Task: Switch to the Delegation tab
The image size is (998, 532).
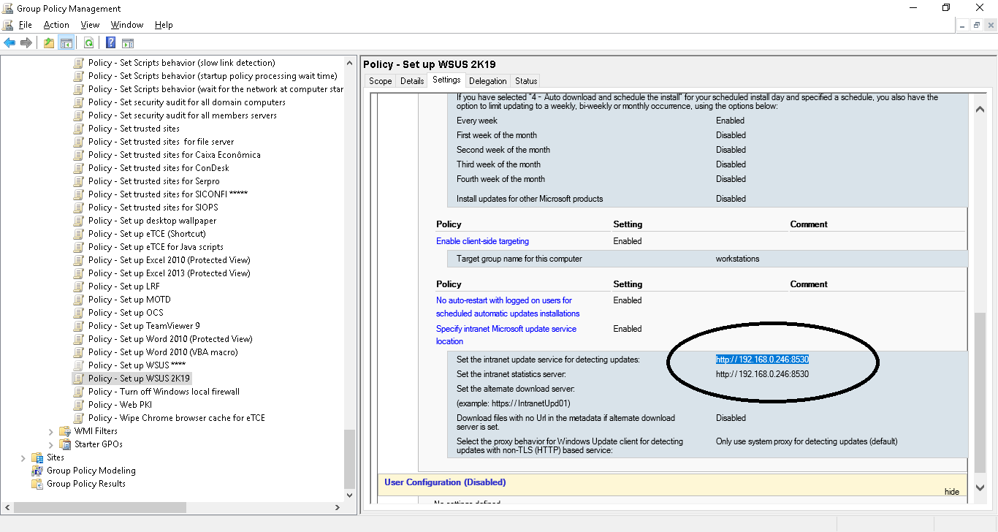Action: coord(488,81)
